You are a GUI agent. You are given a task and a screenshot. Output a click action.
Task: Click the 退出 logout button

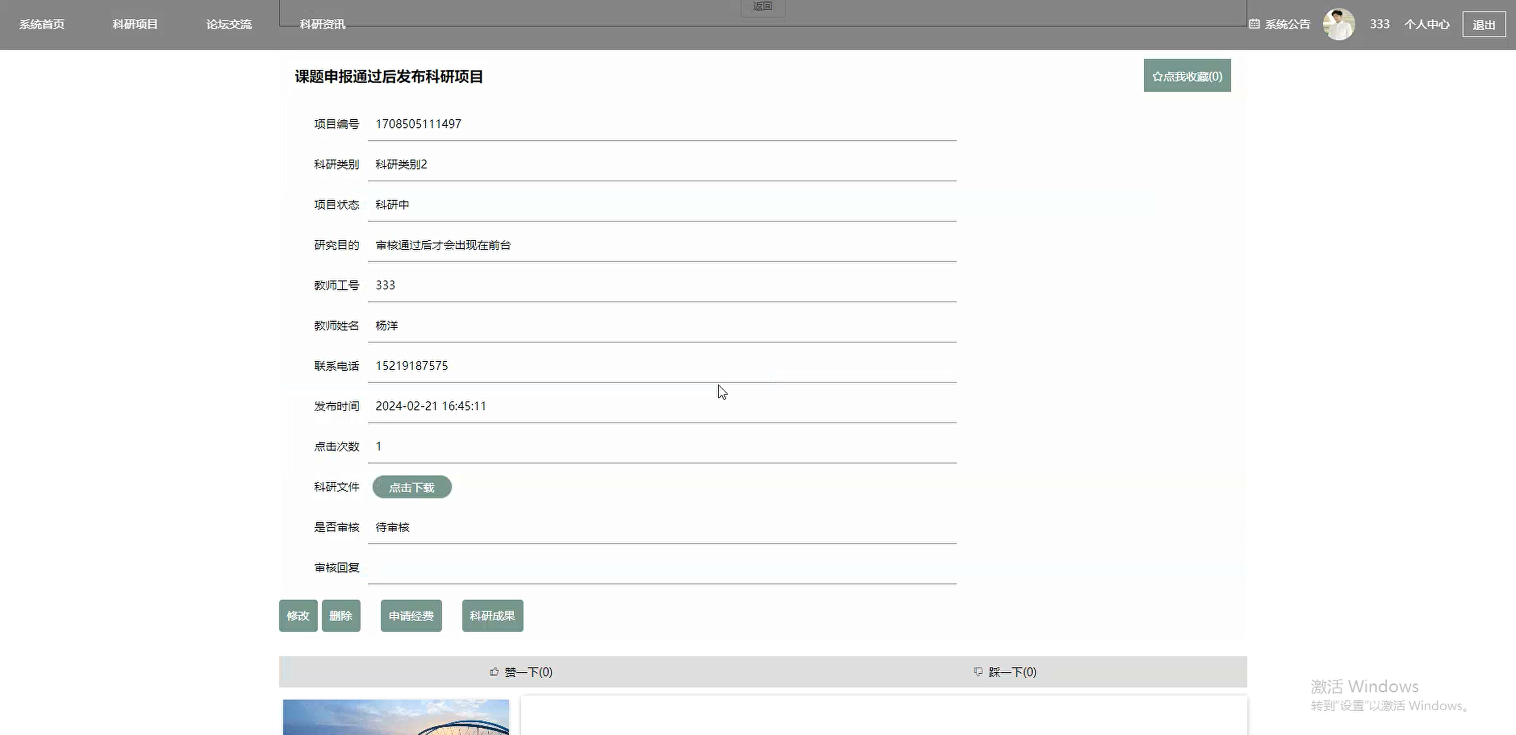1484,25
